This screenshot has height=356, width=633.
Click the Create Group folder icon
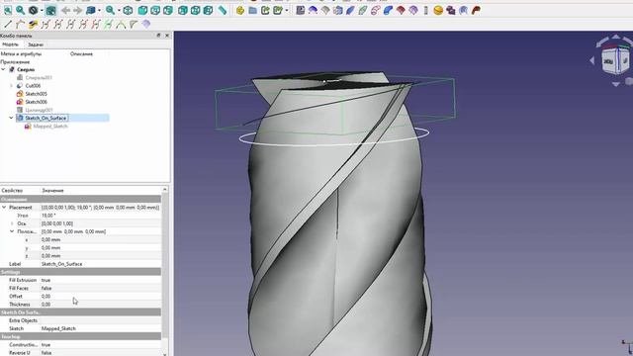[x=253, y=11]
